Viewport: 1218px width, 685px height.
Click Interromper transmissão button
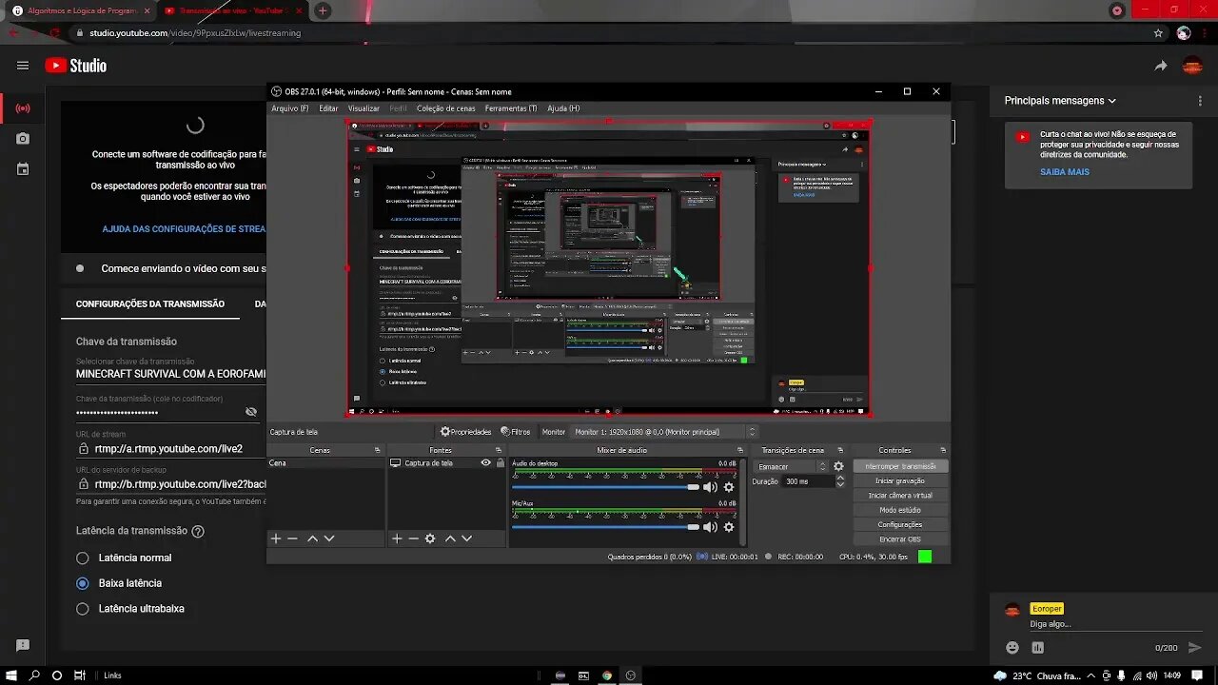click(900, 467)
